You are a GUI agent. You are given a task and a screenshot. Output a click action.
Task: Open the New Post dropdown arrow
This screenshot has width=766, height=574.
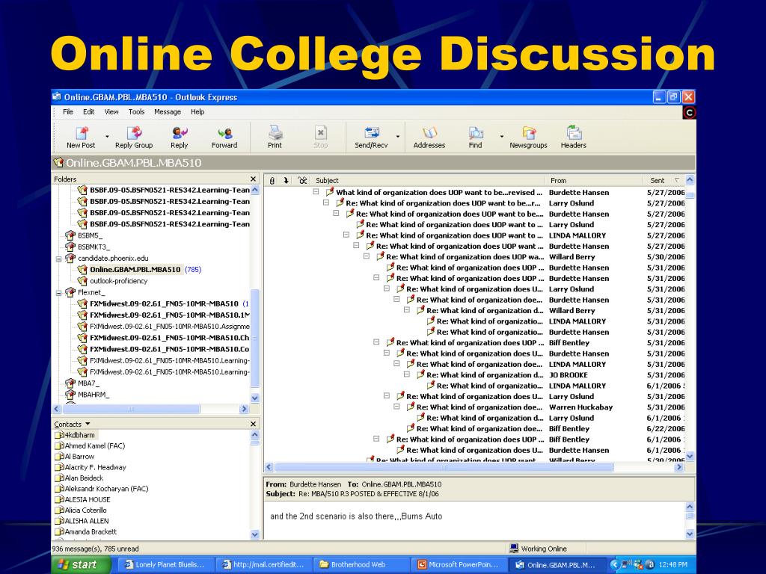click(x=108, y=137)
